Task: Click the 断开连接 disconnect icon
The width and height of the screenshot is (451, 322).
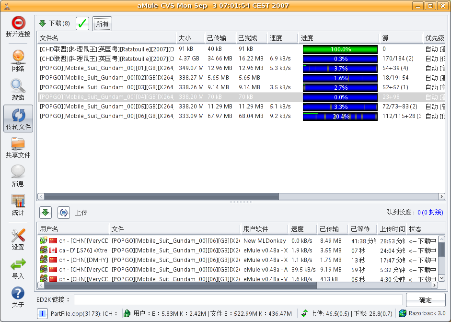Action: pyautogui.click(x=18, y=23)
